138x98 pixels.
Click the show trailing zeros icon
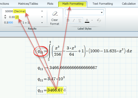tap(9, 22)
